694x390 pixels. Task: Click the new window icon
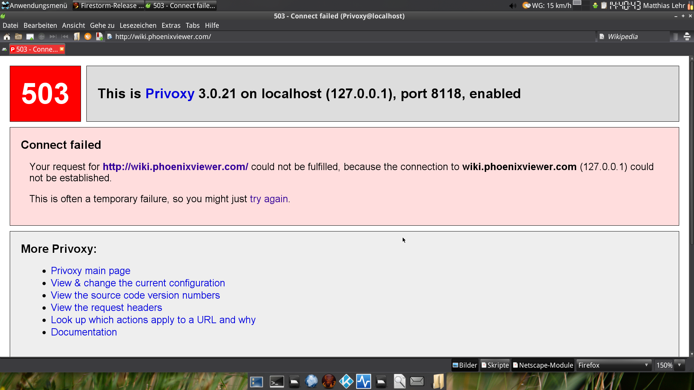pos(30,36)
